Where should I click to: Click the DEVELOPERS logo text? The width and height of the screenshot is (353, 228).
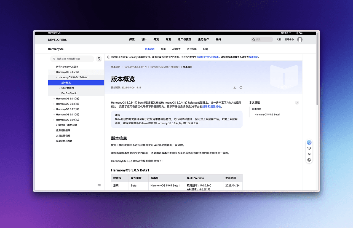[x=57, y=40]
